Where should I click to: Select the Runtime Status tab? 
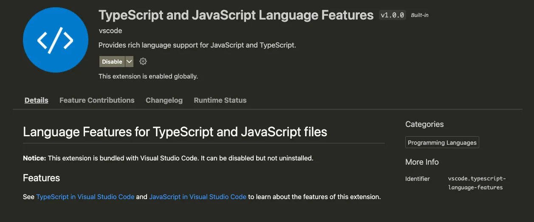220,100
